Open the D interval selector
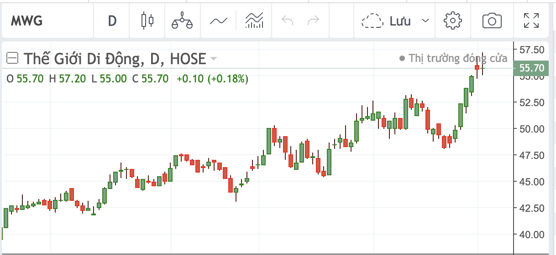Image resolution: width=556 pixels, height=255 pixels. (112, 21)
